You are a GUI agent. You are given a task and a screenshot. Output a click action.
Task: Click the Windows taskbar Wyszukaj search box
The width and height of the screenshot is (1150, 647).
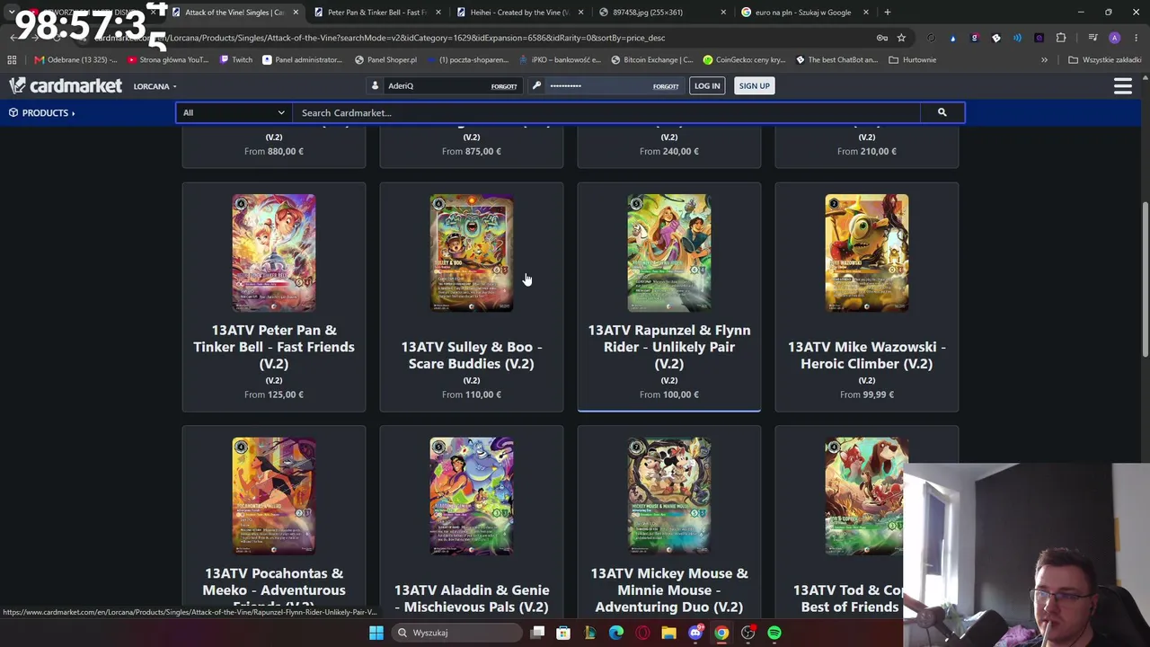(x=456, y=633)
